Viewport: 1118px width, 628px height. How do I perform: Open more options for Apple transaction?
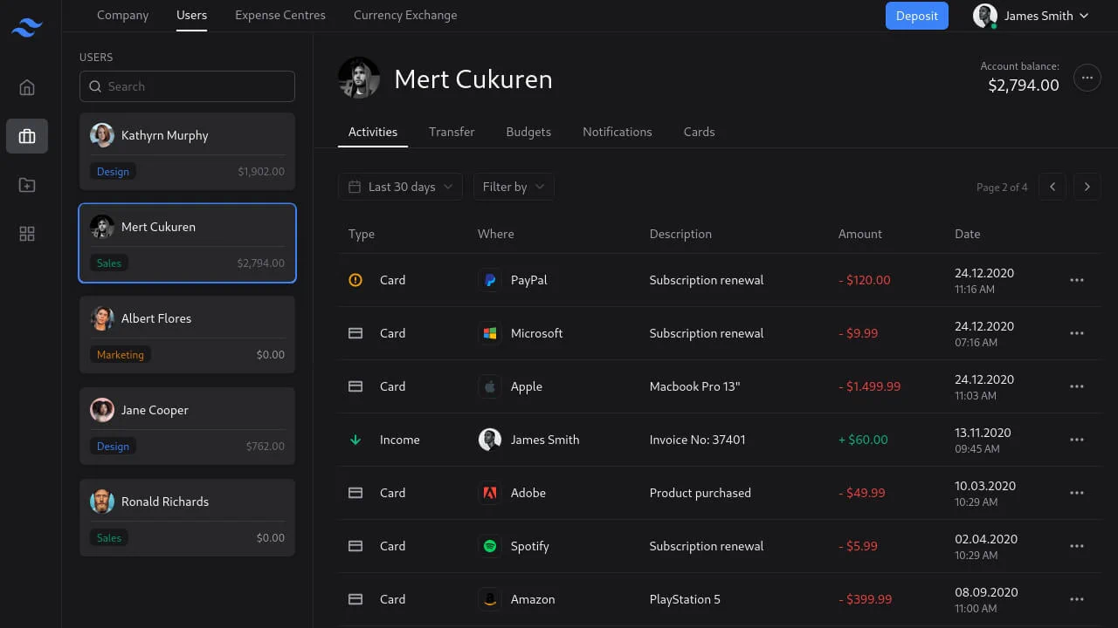[1077, 386]
